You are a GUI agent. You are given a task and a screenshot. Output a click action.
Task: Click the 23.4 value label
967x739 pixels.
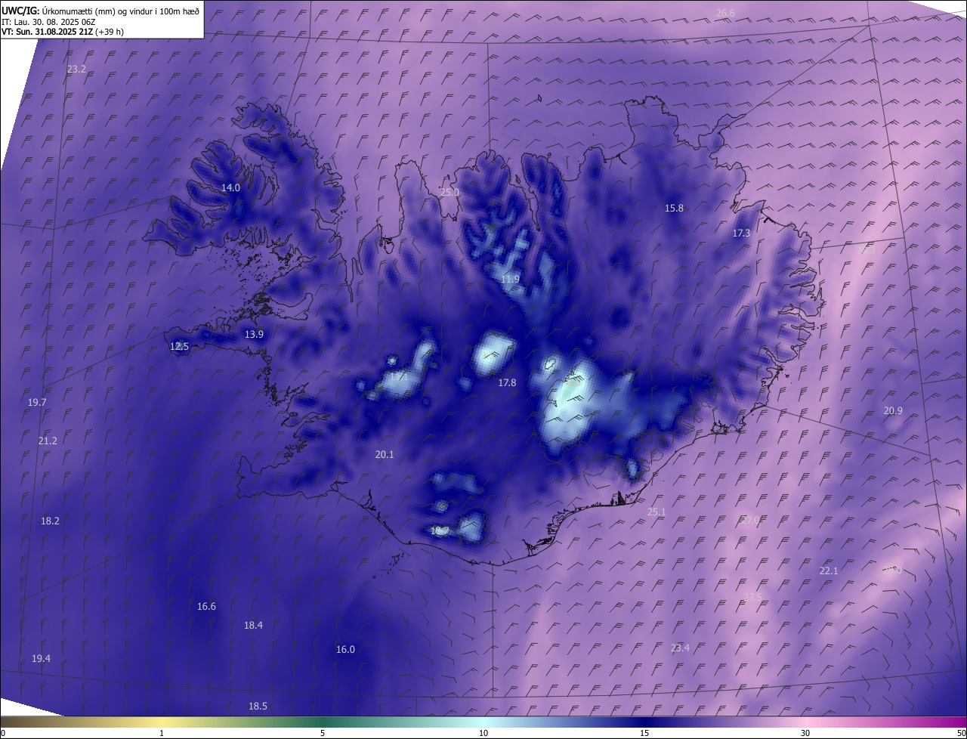(x=680, y=648)
